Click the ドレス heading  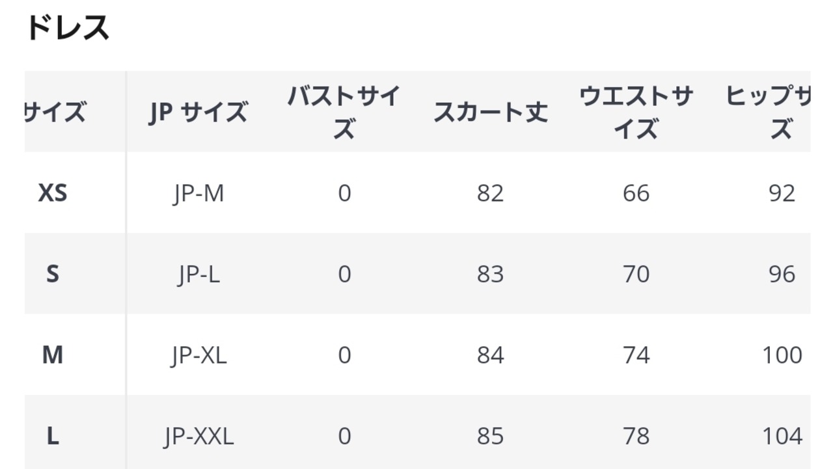click(x=68, y=29)
